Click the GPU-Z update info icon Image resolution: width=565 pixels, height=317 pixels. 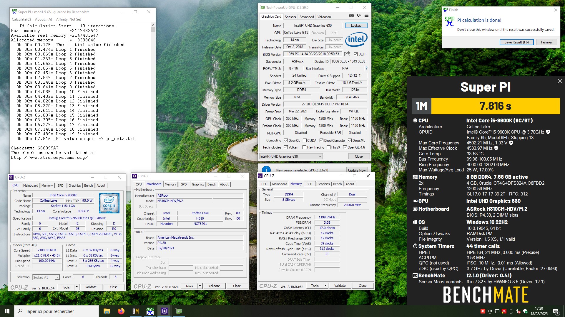pos(266,170)
